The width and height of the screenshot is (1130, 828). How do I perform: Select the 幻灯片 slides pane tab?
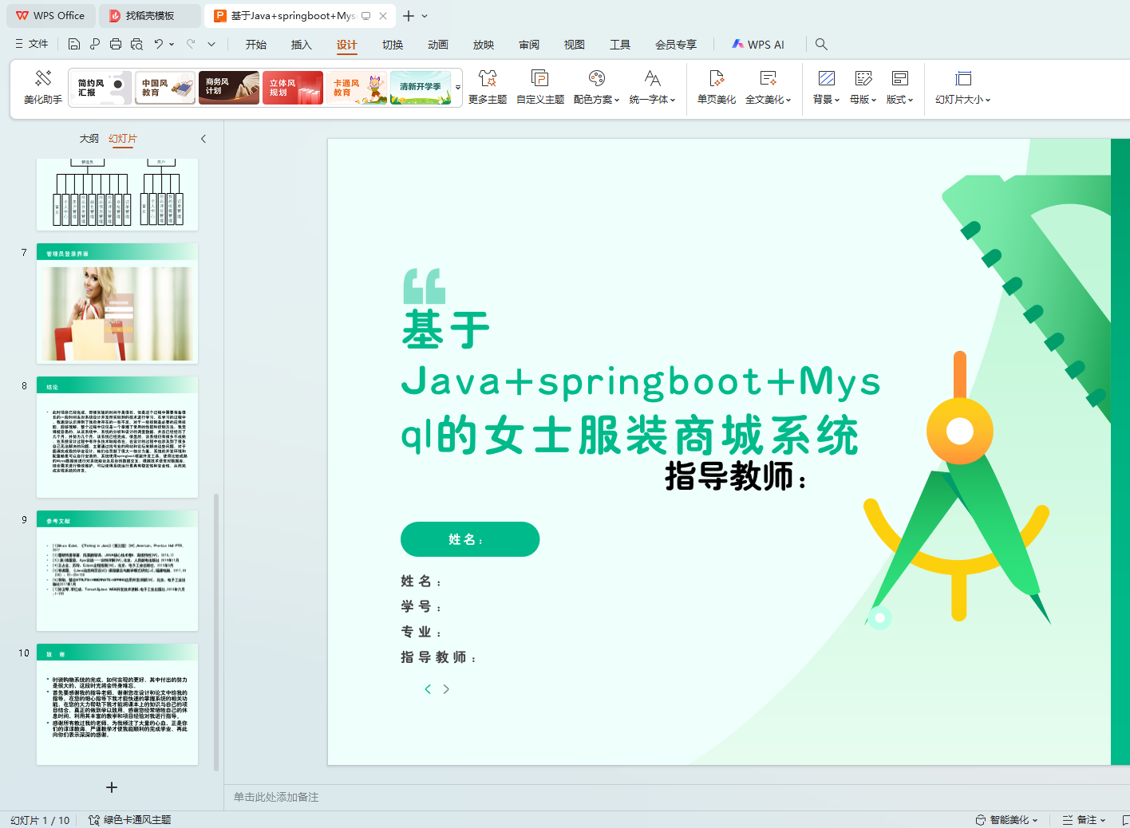tap(123, 139)
